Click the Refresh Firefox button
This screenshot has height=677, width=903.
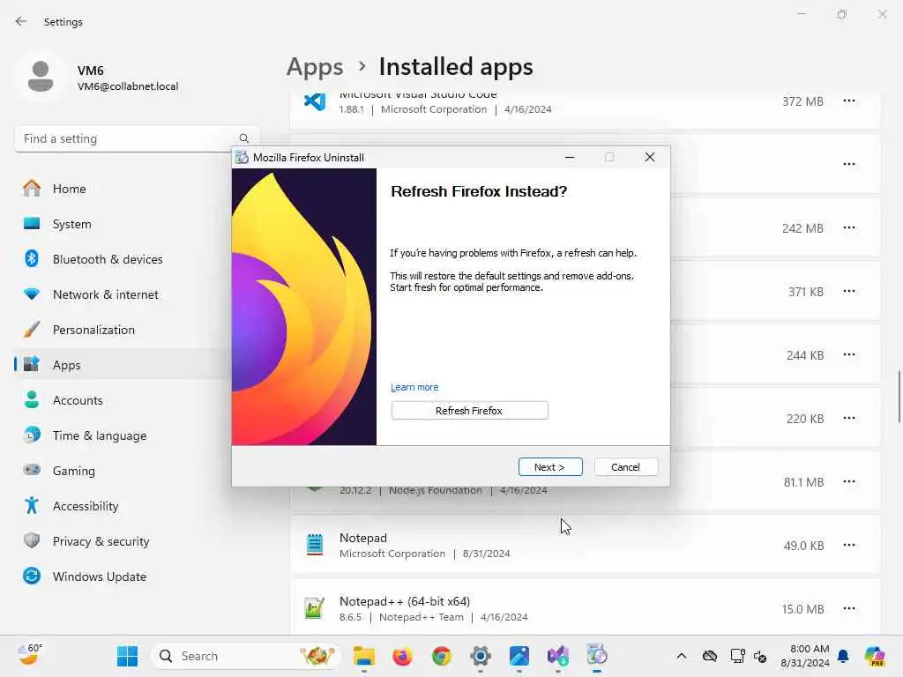click(x=469, y=411)
